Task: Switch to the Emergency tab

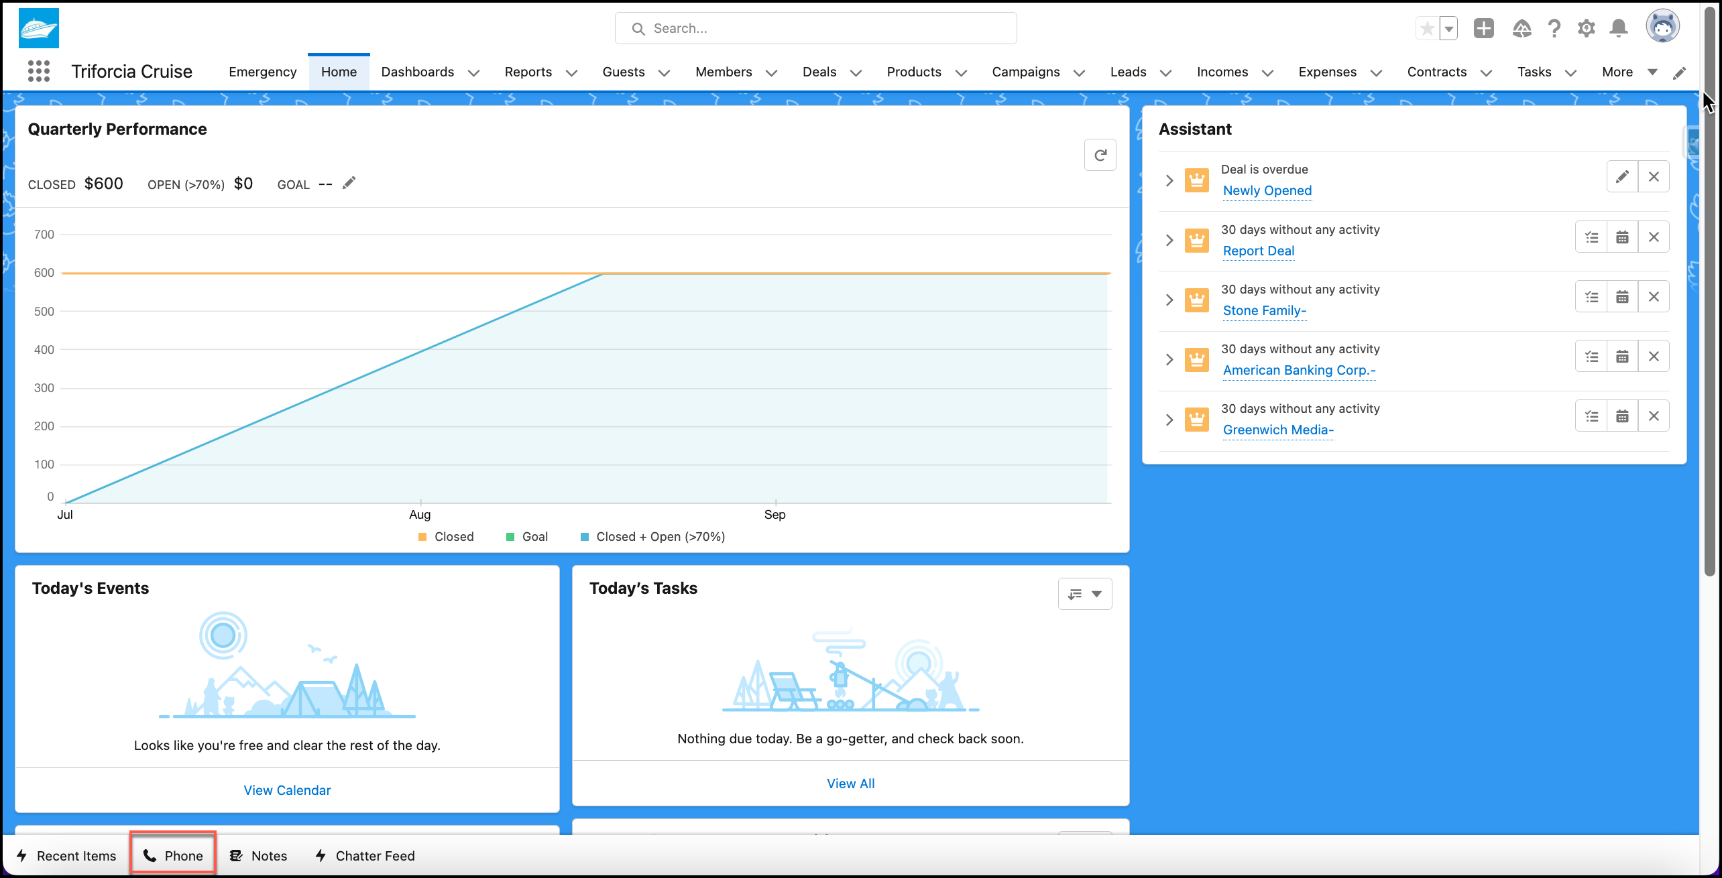Action: tap(262, 72)
